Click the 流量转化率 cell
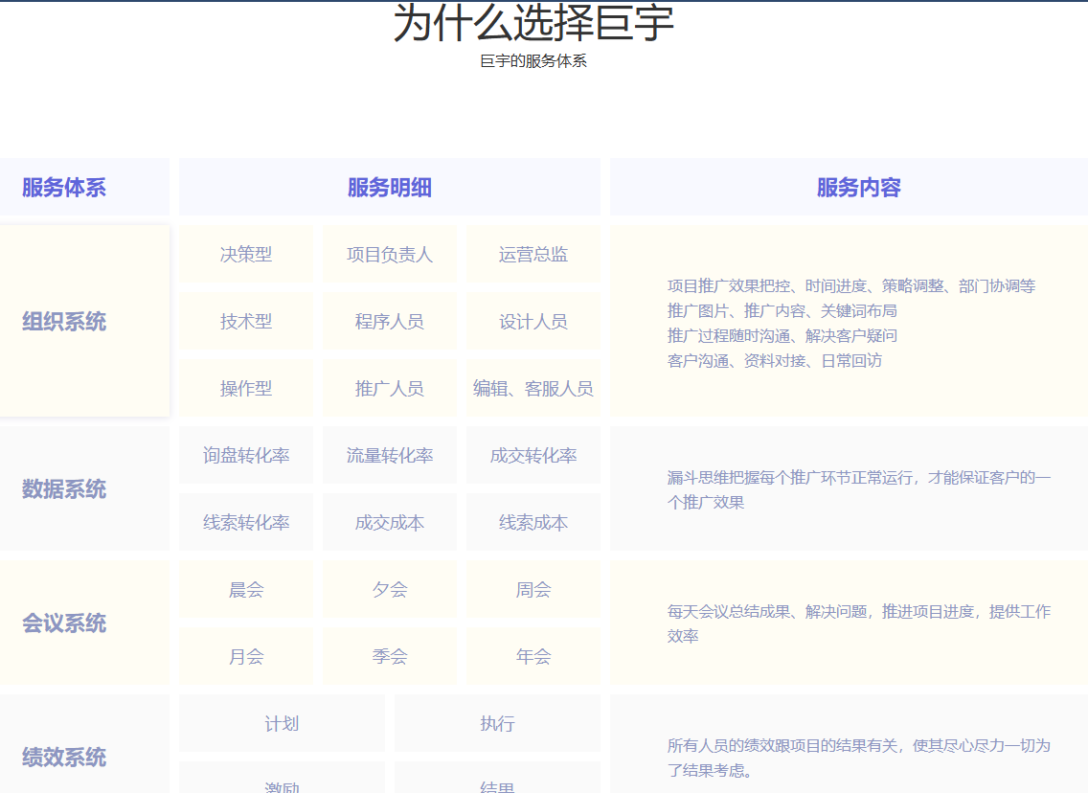1088x793 pixels. coord(390,455)
